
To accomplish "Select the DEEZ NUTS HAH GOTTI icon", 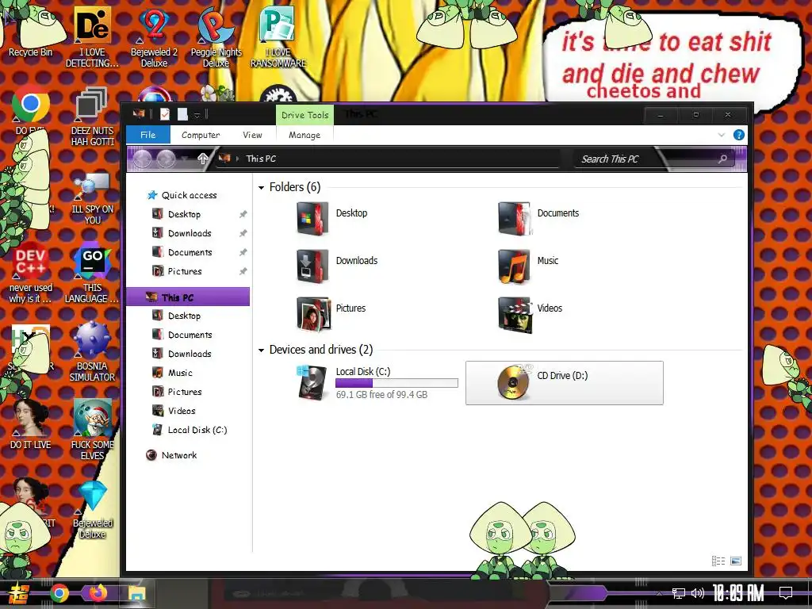I will click(x=92, y=117).
